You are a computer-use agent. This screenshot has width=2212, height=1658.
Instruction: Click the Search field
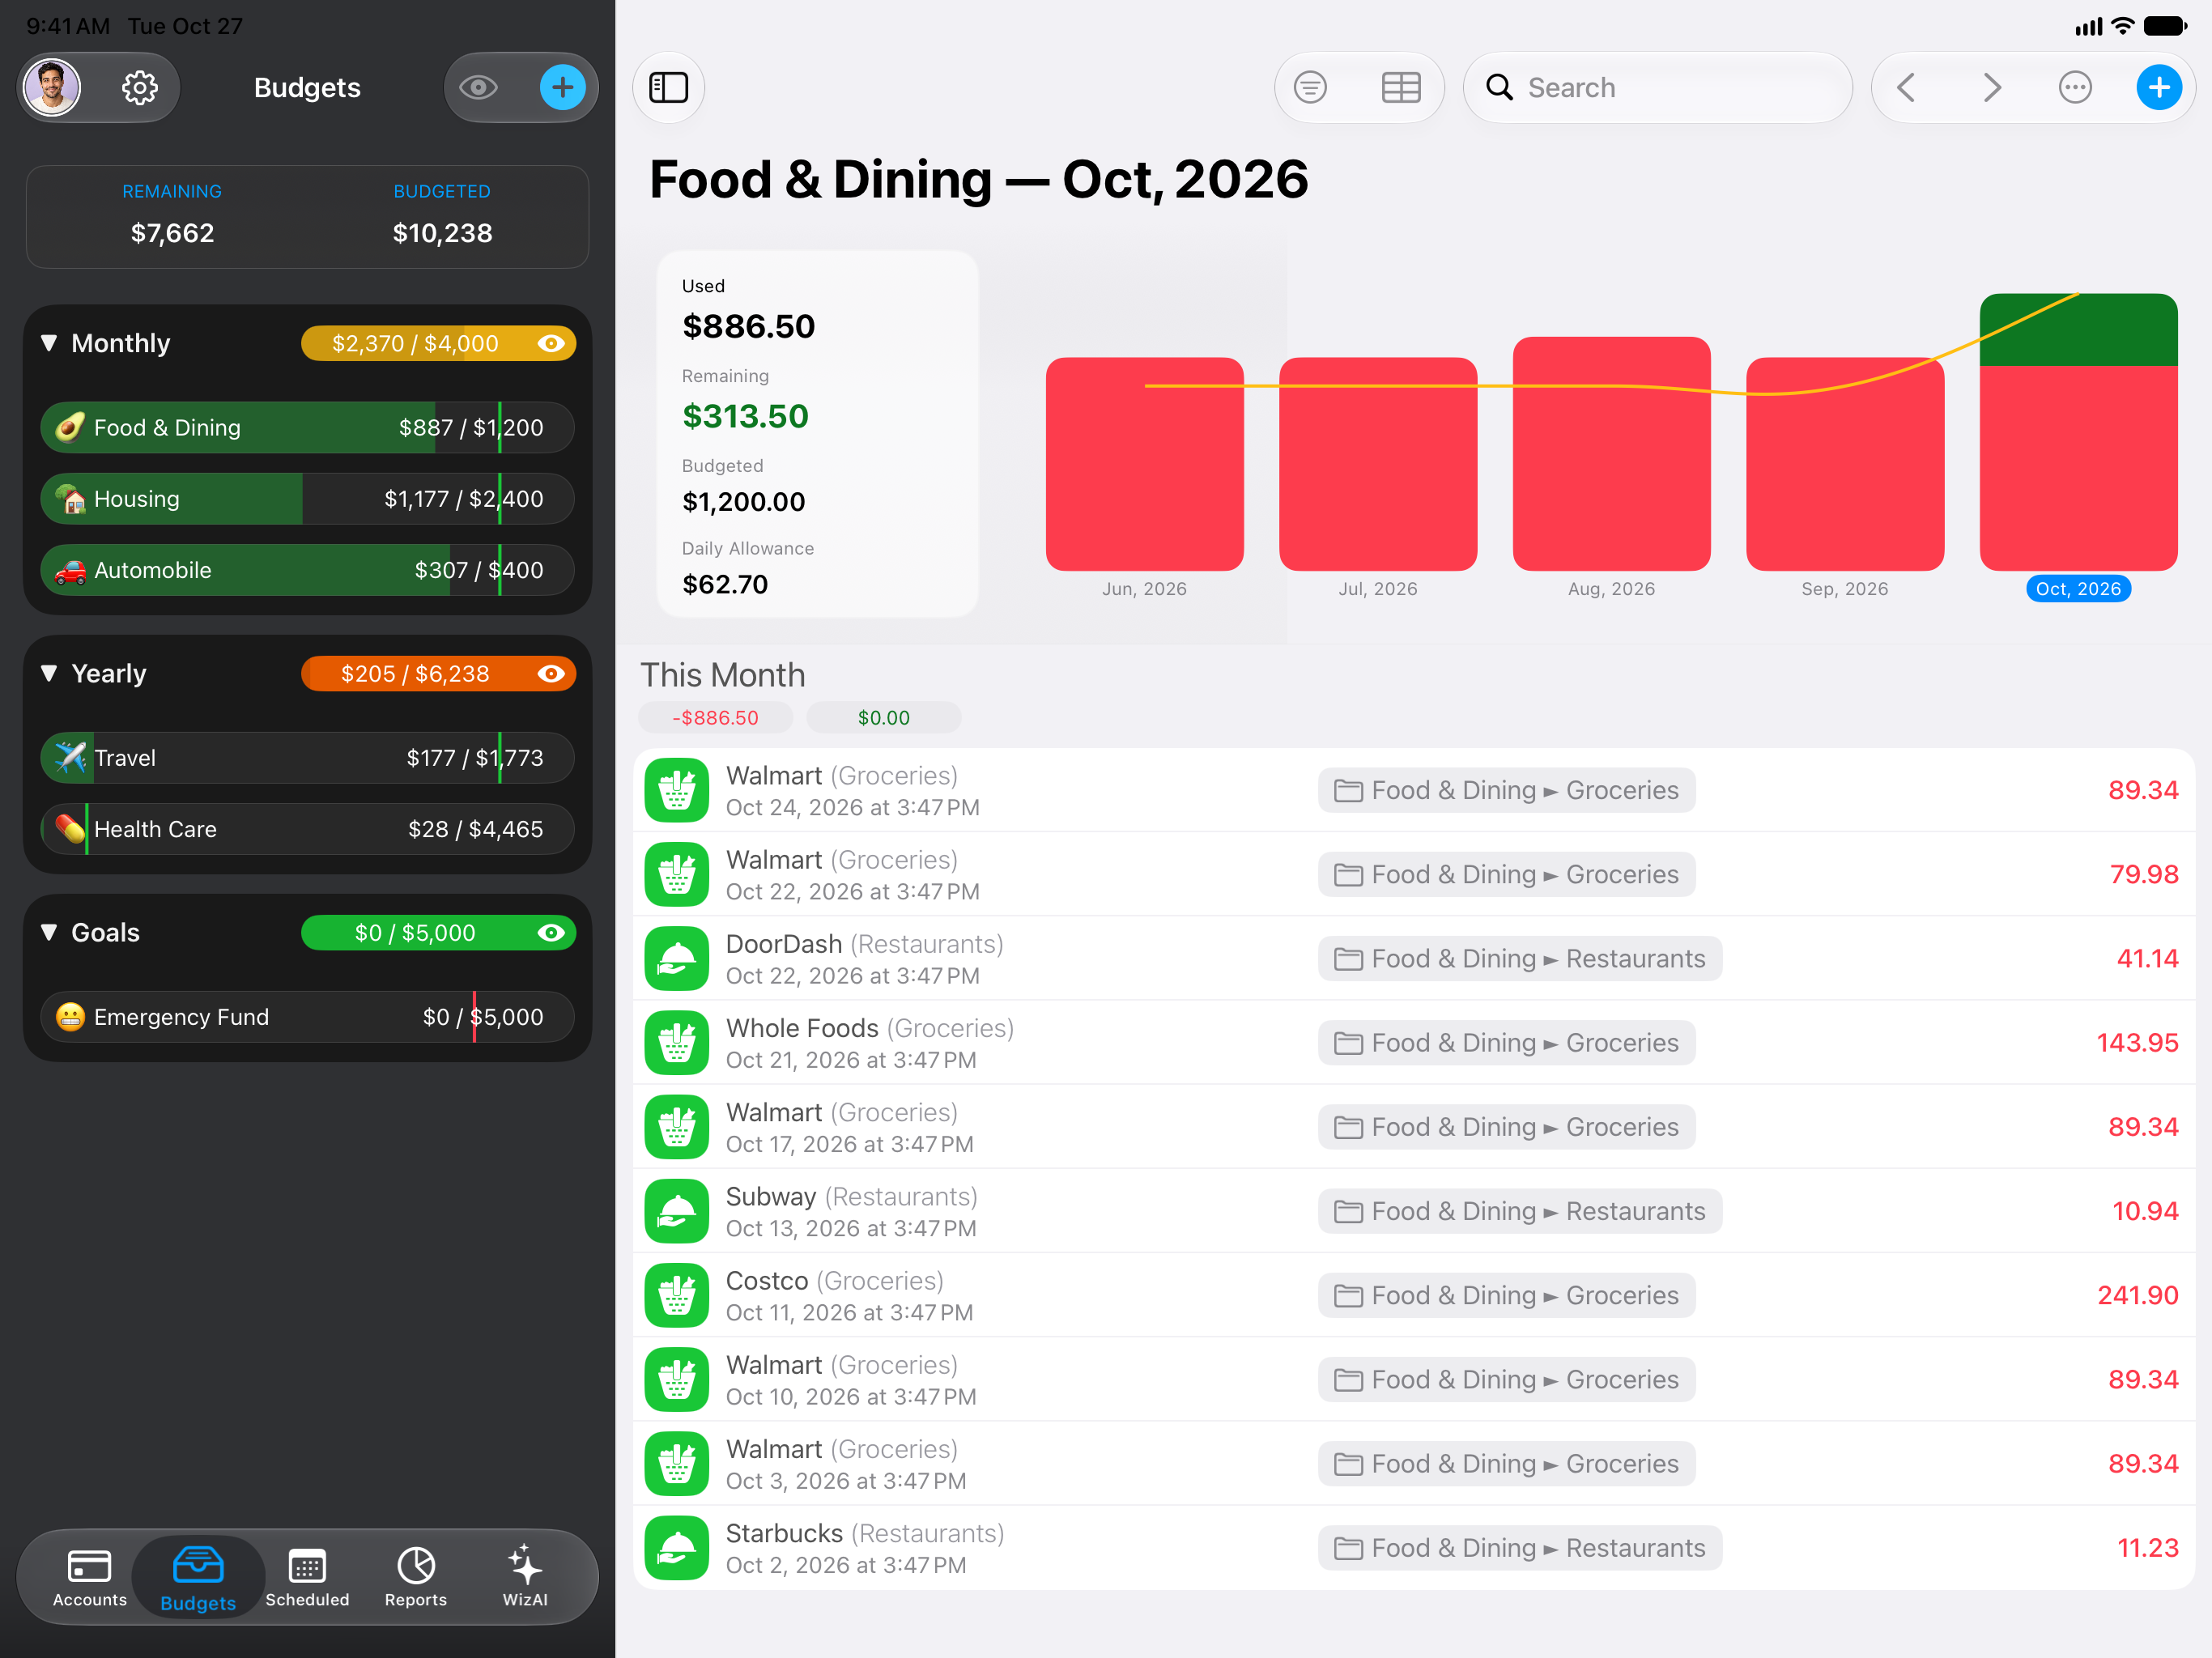(x=1657, y=88)
